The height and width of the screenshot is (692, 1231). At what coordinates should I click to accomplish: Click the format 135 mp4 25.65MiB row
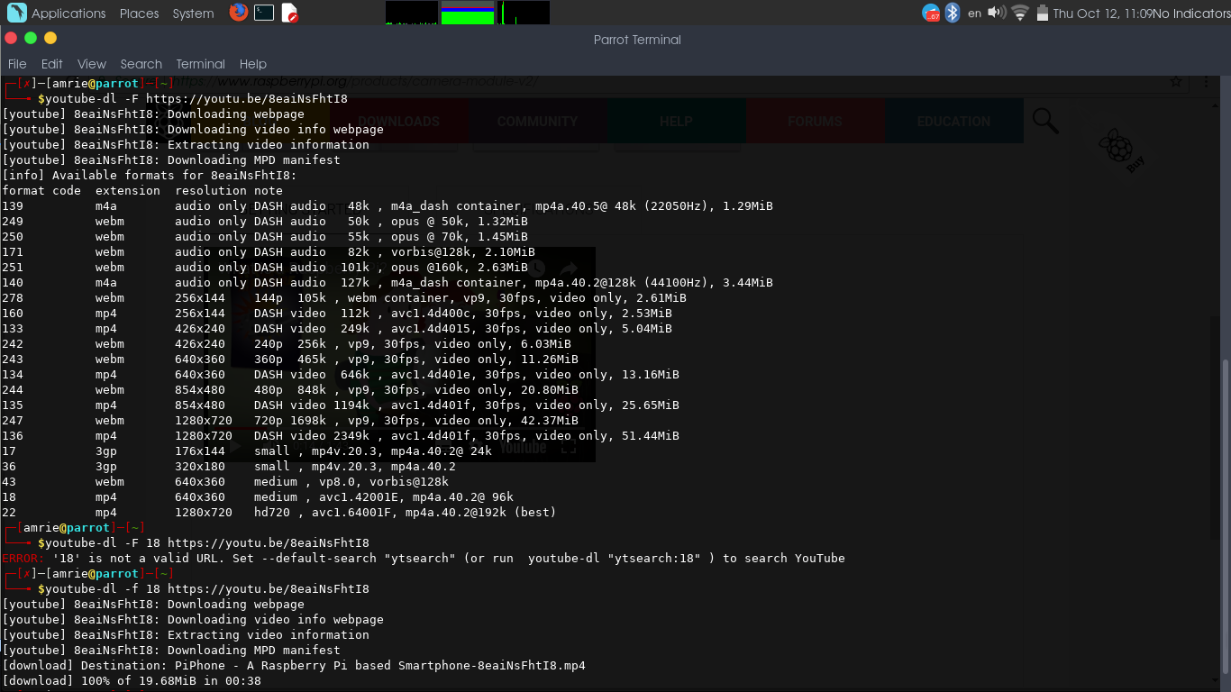pyautogui.click(x=341, y=405)
